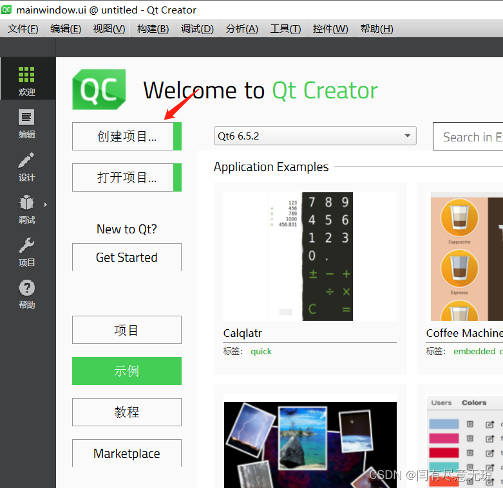Open the 帮助(H) menu
Viewport: 503px width, 488px height.
point(377,29)
